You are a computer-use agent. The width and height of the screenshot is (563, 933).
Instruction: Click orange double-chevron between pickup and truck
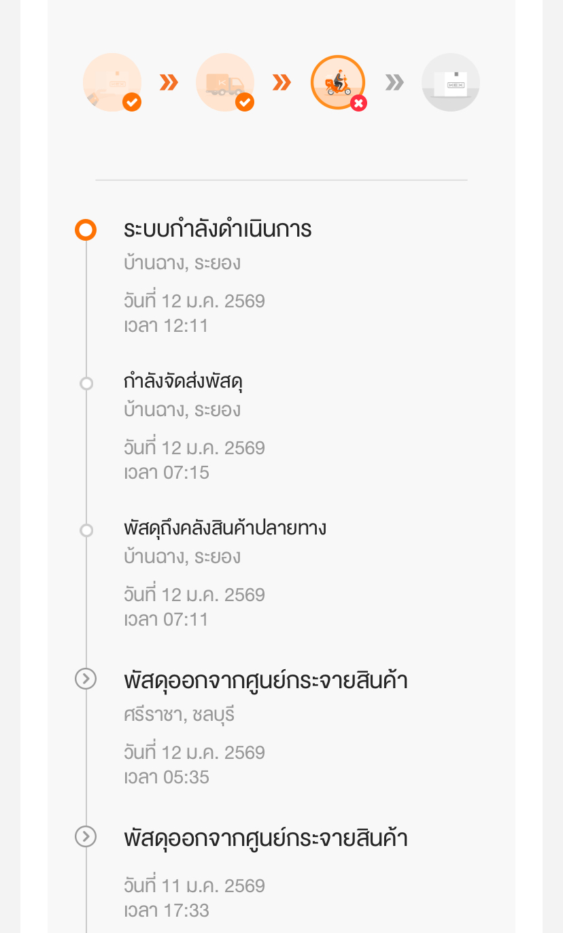pos(169,82)
